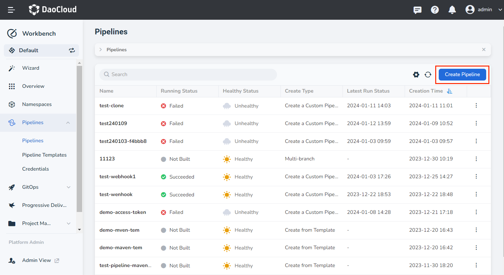Refresh the pipelines list
This screenshot has width=504, height=275.
pyautogui.click(x=428, y=74)
